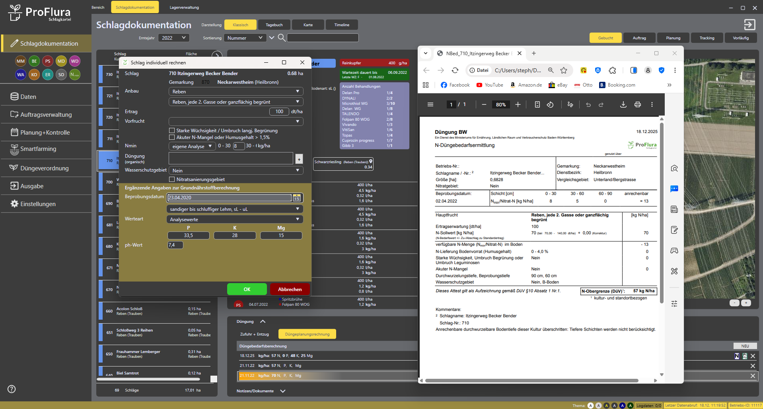Image resolution: width=763 pixels, height=409 pixels.
Task: Rotate the PDF page
Action: pyautogui.click(x=550, y=104)
